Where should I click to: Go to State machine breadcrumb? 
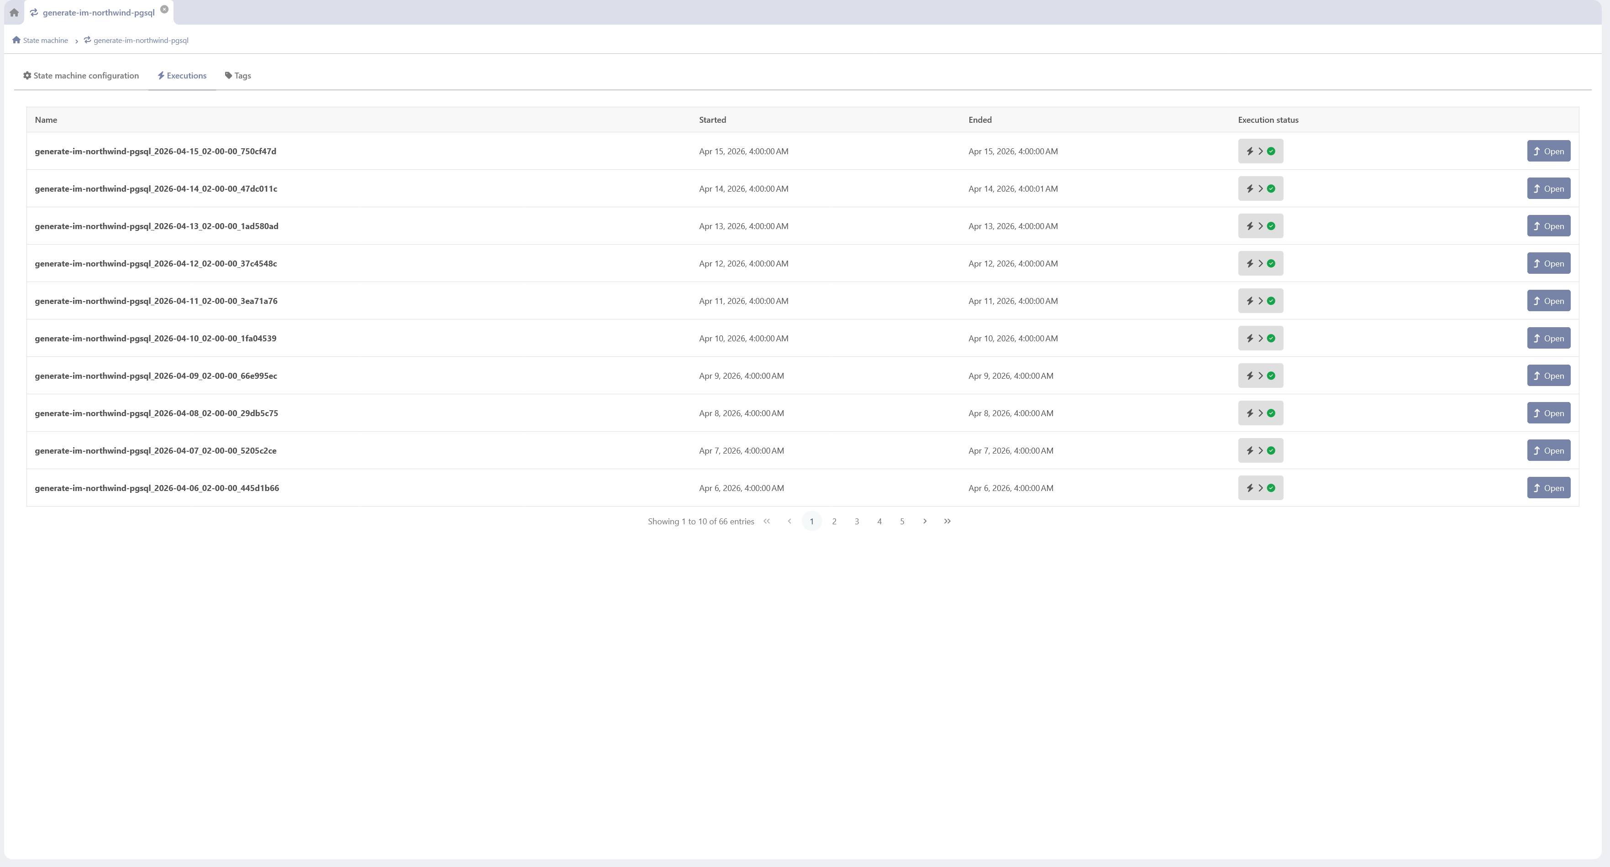[40, 41]
